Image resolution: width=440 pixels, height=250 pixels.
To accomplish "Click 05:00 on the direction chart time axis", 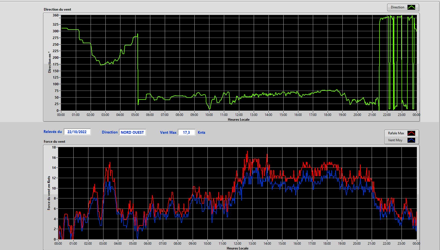I will pyautogui.click(x=135, y=115).
